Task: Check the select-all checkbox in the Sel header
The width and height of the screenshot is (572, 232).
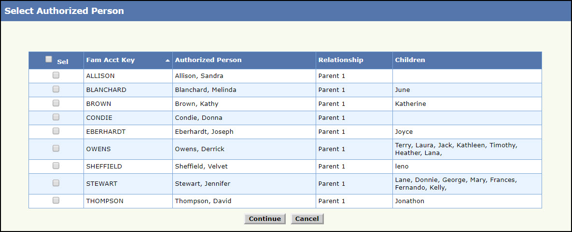Action: click(x=49, y=59)
